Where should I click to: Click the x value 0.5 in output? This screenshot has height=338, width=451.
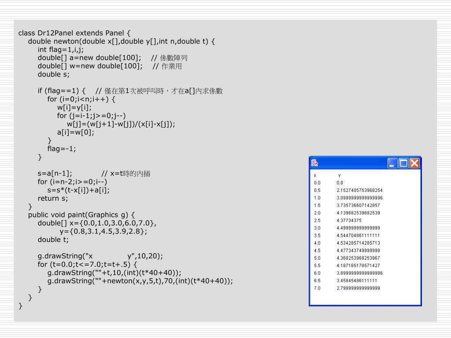coord(317,190)
